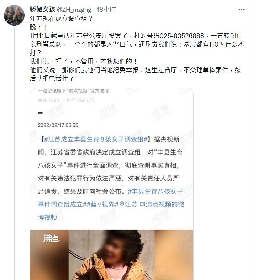Select the blurred woman video thumbnail
The height and width of the screenshot is (280, 259).
pos(111,255)
